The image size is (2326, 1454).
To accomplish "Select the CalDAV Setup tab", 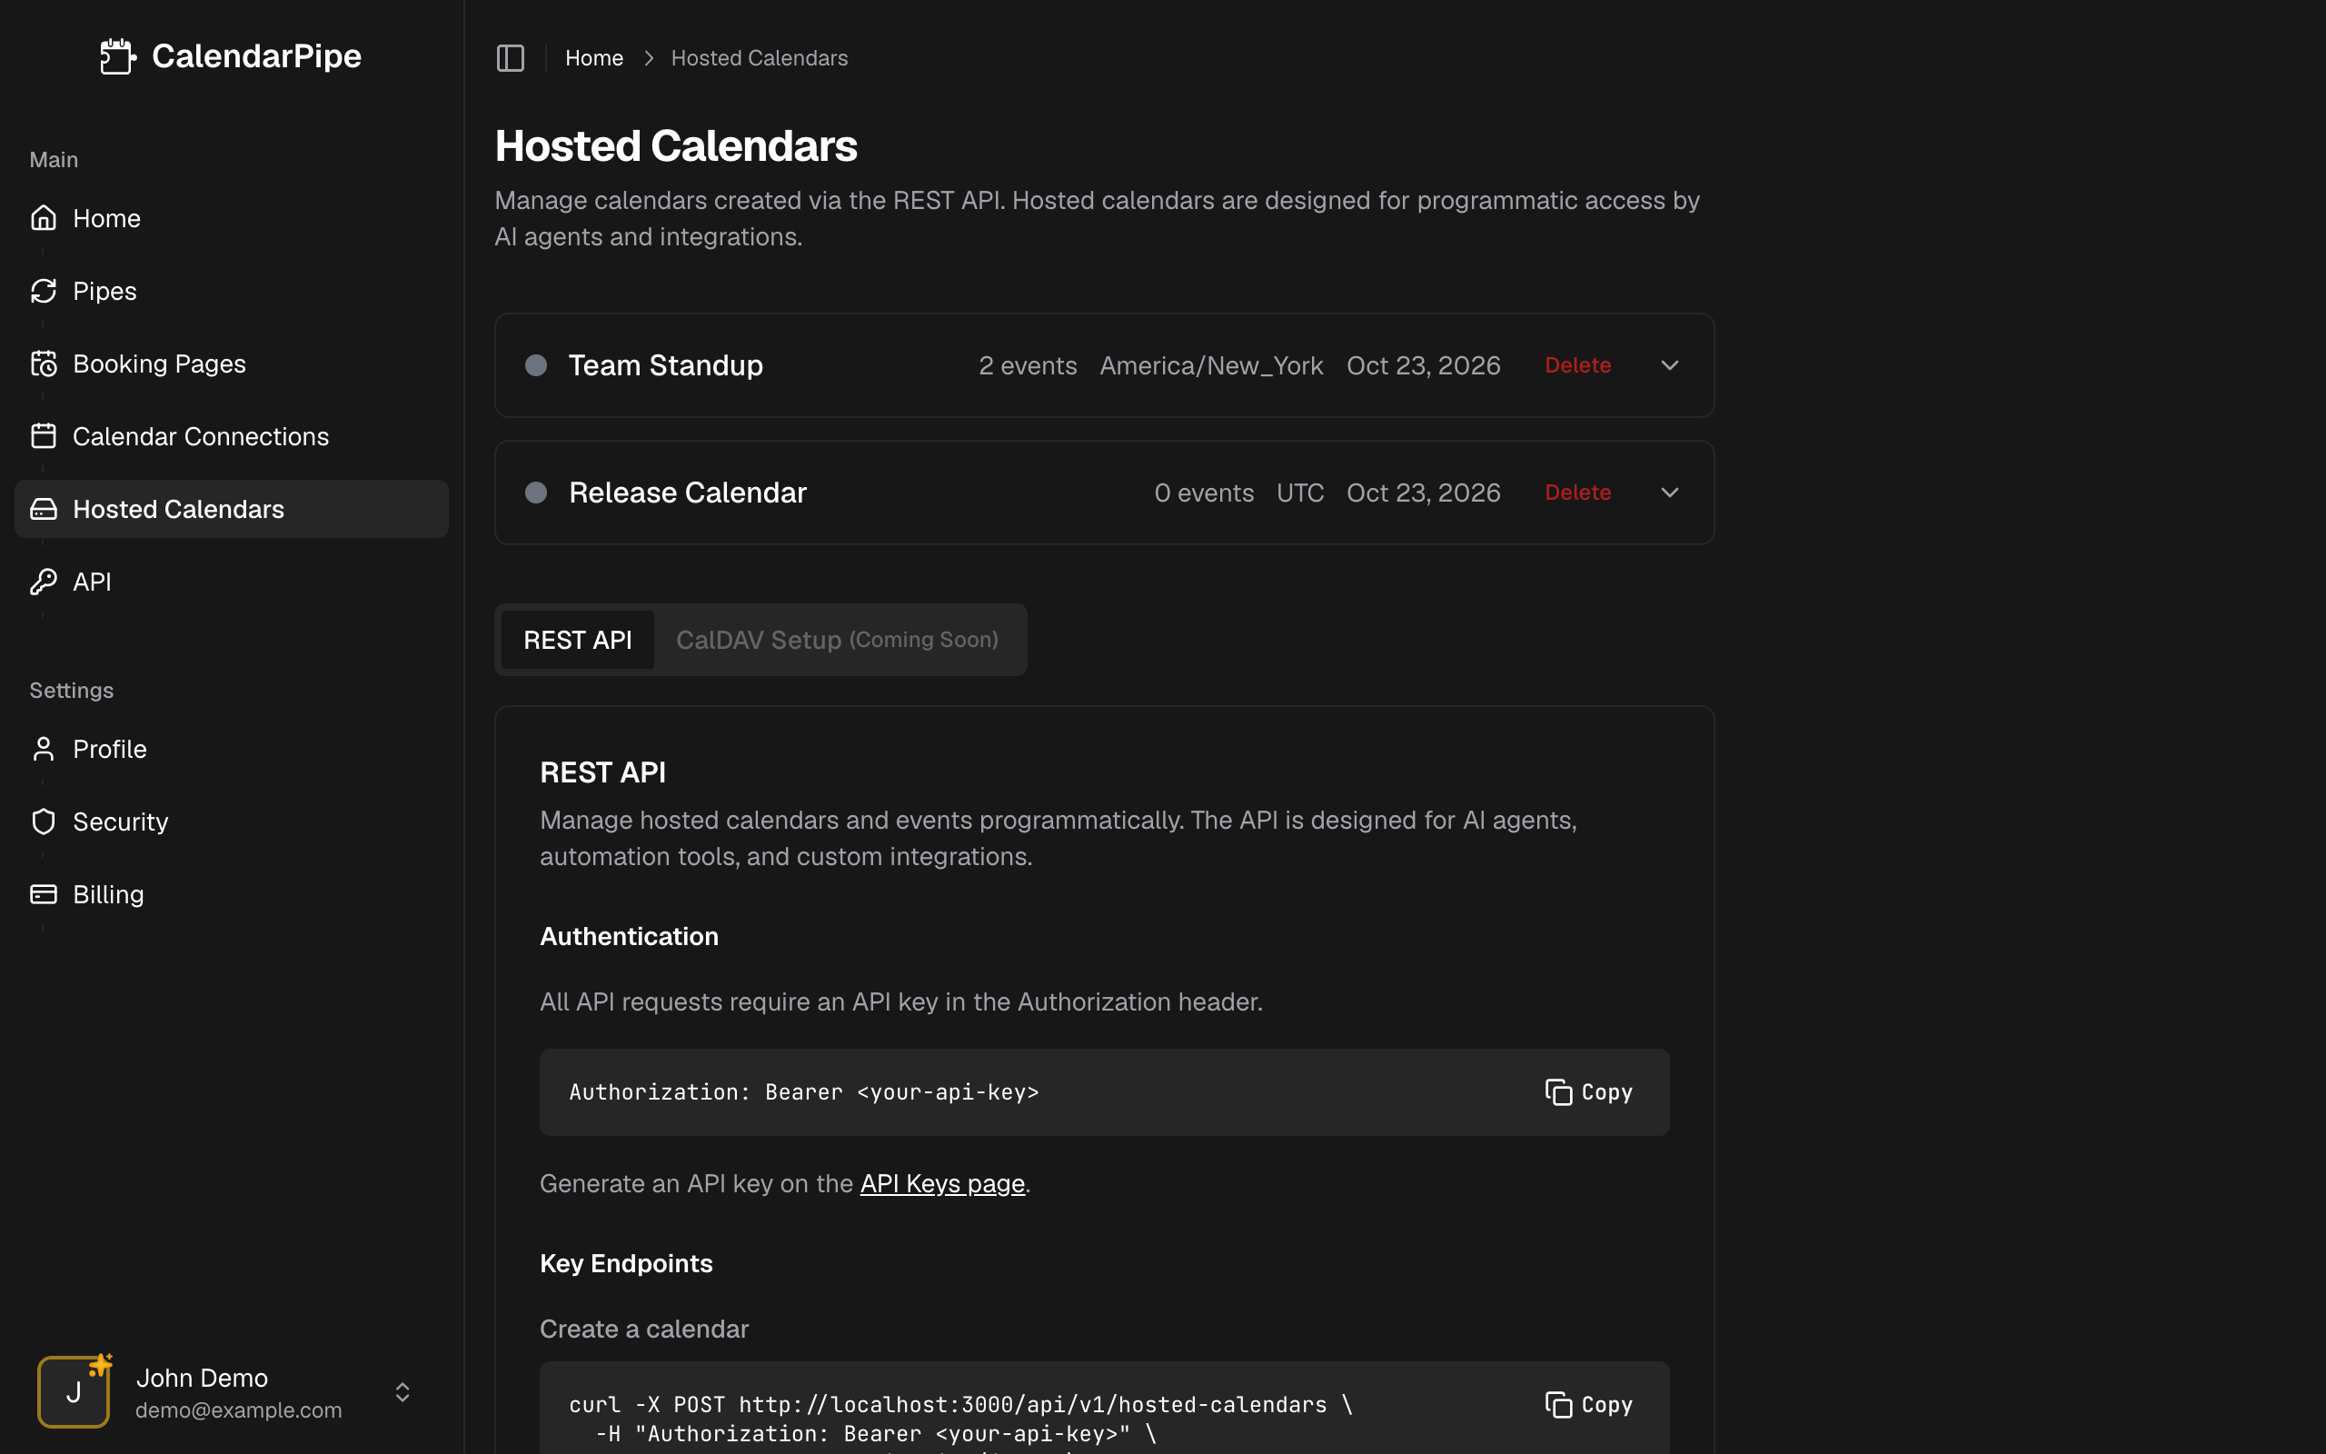I will pyautogui.click(x=837, y=640).
